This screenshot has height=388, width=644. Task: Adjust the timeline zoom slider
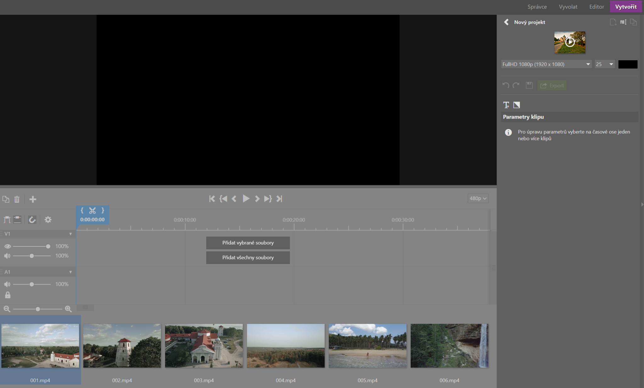click(x=38, y=309)
